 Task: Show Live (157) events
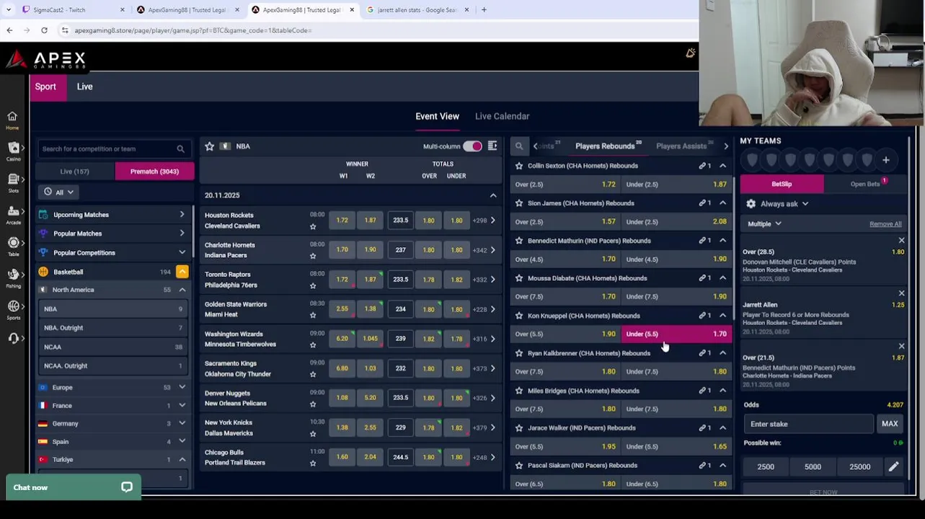[75, 172]
